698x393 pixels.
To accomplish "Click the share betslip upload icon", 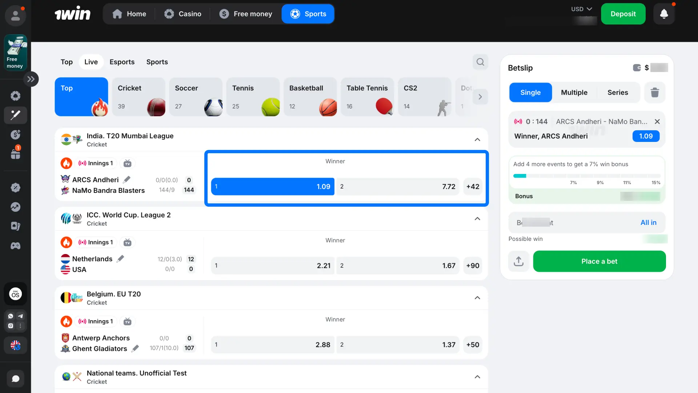I will 519,261.
